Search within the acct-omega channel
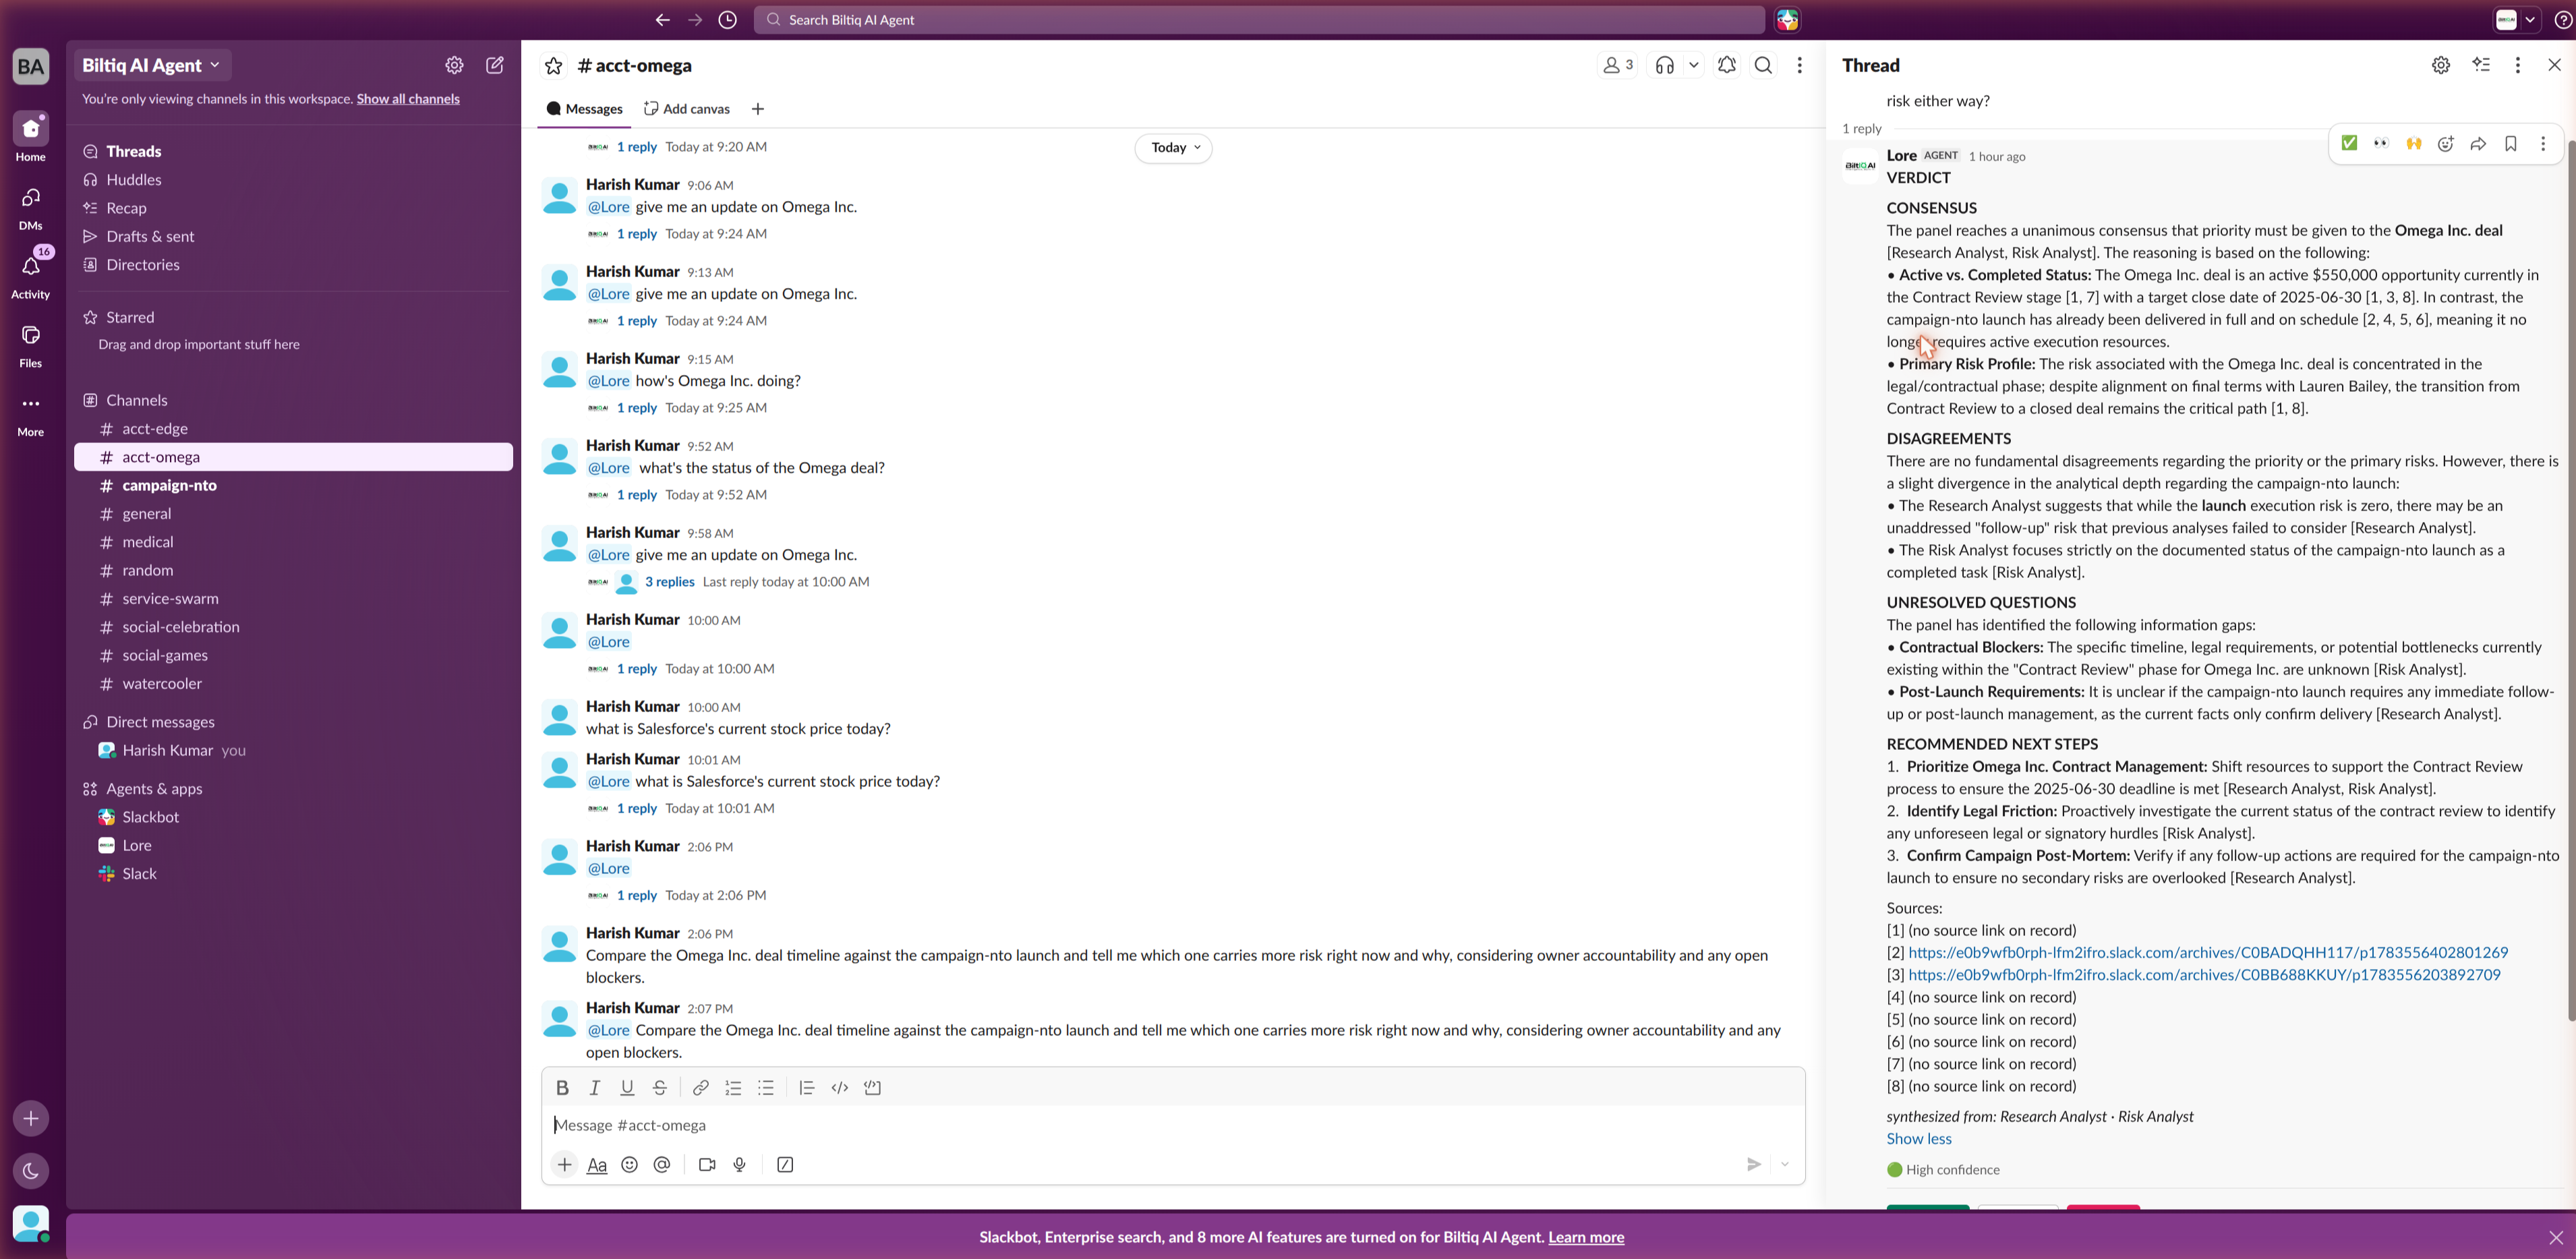Image resolution: width=2576 pixels, height=1259 pixels. 1764,66
